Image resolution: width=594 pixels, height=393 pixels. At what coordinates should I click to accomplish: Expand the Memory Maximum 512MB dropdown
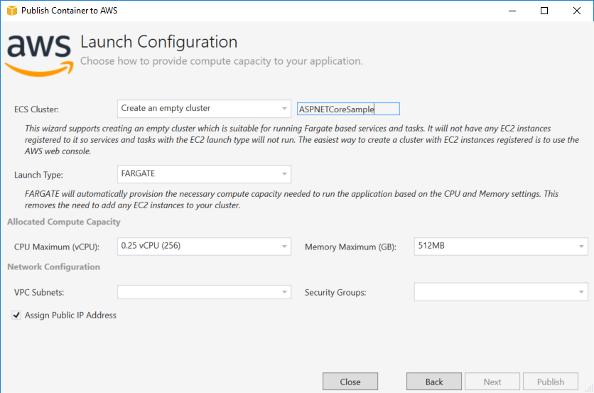[x=500, y=247]
